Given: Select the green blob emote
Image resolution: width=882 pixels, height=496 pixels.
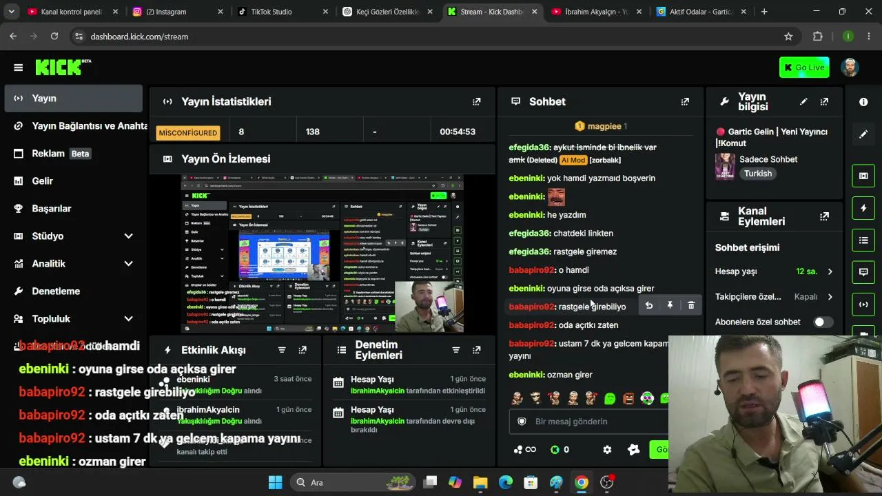Looking at the screenshot, I should 610,398.
